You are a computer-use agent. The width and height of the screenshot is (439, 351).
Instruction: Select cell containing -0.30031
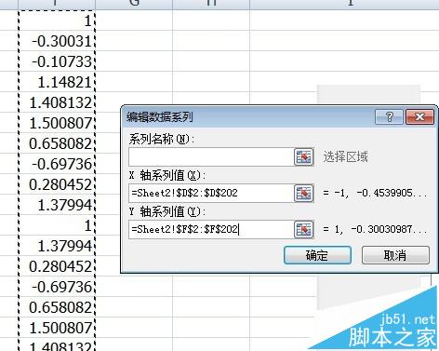coord(57,41)
